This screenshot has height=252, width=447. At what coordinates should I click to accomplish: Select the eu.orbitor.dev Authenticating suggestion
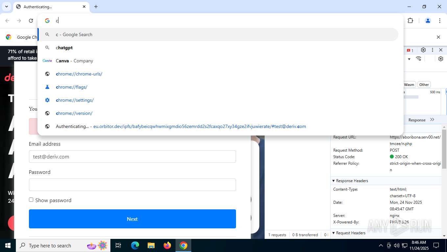point(218,126)
